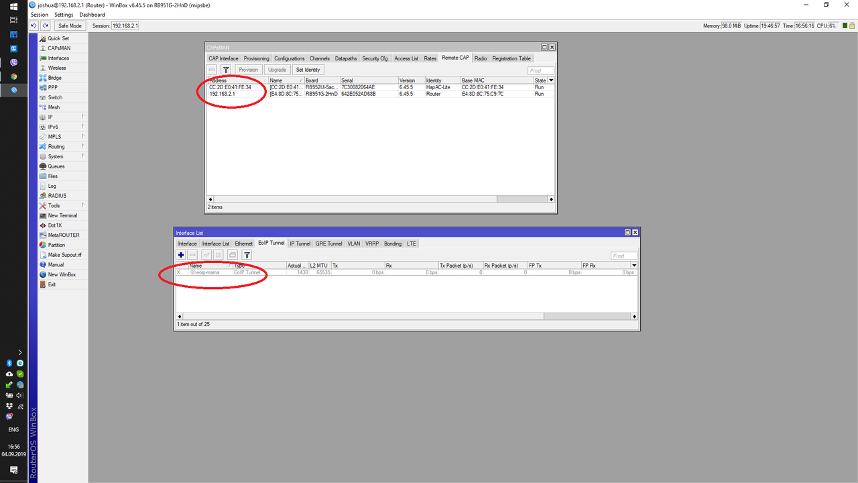Screen dimensions: 858x483
Task: Open the Manual sidebar entry
Action: click(56, 265)
